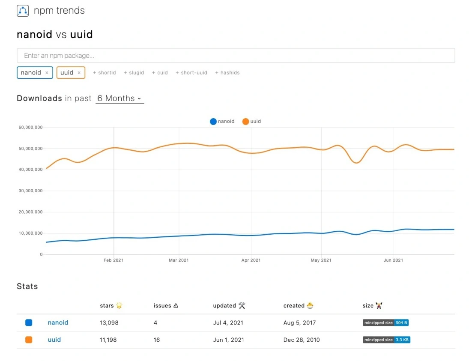Add shortid to the comparison

(105, 73)
